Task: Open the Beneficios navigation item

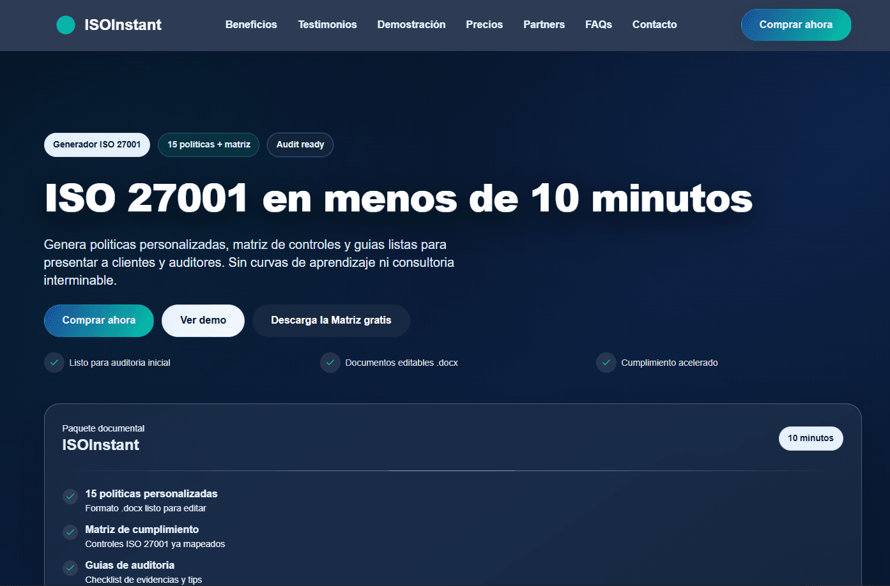Action: (x=251, y=25)
